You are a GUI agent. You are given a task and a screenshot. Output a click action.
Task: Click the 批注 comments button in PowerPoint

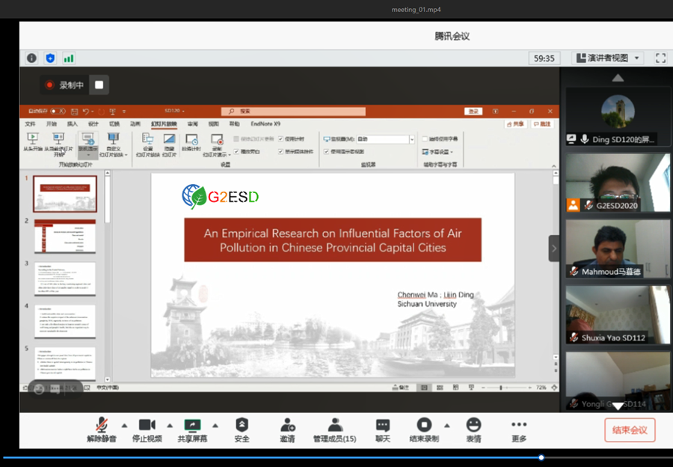coord(543,124)
